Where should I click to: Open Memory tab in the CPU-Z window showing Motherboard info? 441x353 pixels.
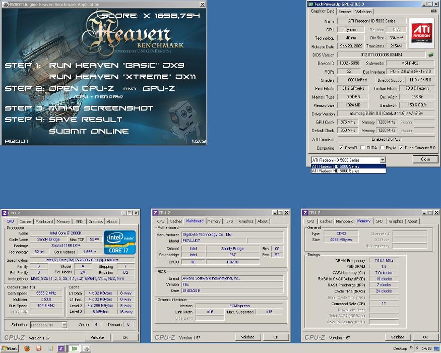pos(214,221)
